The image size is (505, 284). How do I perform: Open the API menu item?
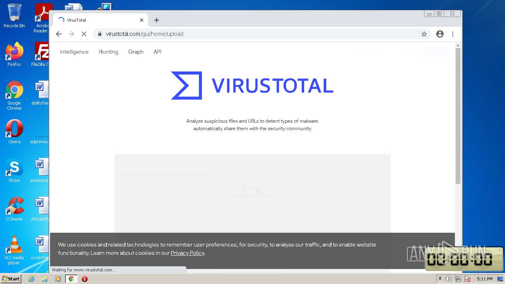coord(157,52)
